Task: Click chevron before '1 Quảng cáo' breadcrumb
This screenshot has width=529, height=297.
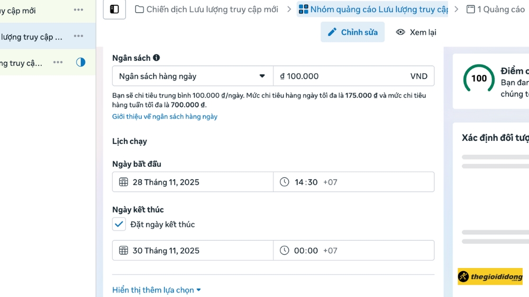Action: [457, 9]
